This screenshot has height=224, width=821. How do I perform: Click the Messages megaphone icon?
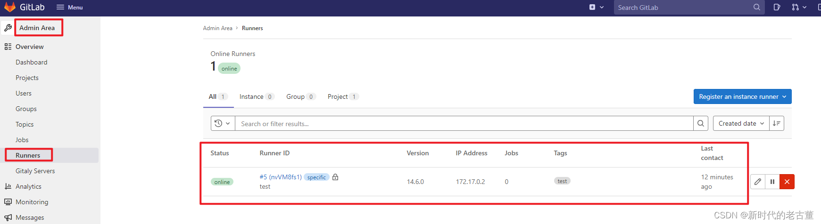click(x=8, y=217)
